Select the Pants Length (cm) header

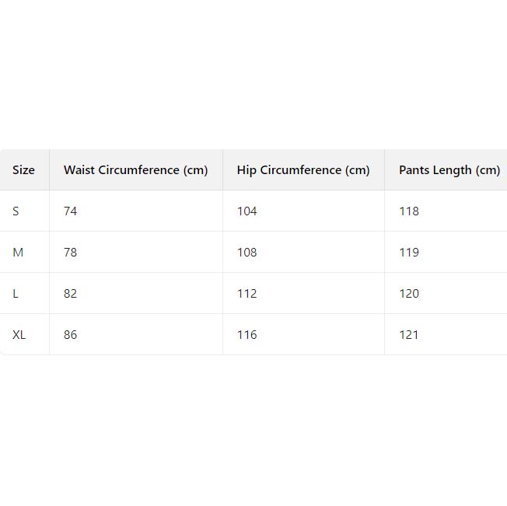[x=449, y=170]
